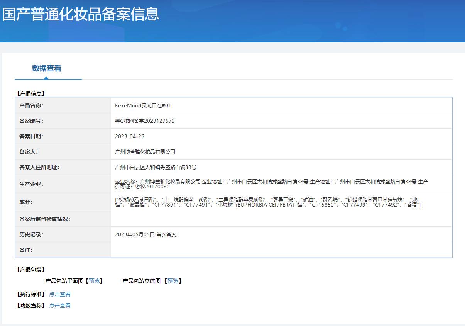Screen dimensions: 465x326
Task: Click the filing date 2023-04-26
Action: 130,136
